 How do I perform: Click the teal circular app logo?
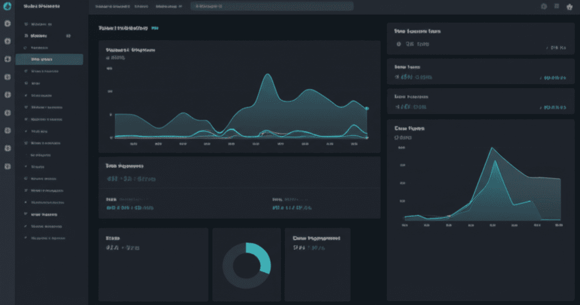pos(8,6)
